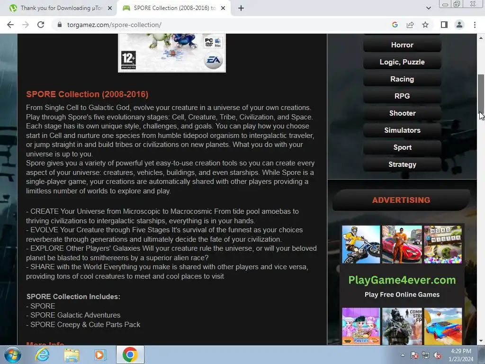485x364 pixels.
Task: Close the SPORE Collection tab
Action: [x=223, y=8]
